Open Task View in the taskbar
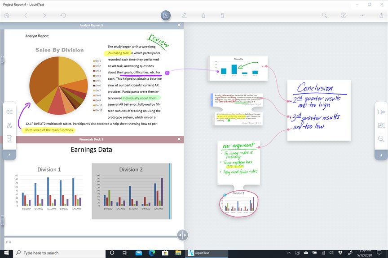Viewport: 388px width, 258px height. pos(125,253)
